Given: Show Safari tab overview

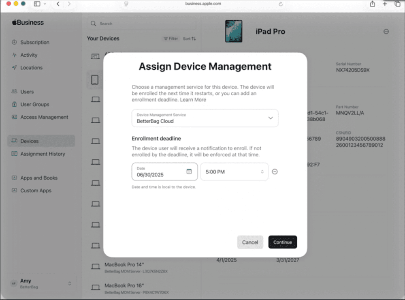Looking at the screenshot, I should [x=397, y=4].
